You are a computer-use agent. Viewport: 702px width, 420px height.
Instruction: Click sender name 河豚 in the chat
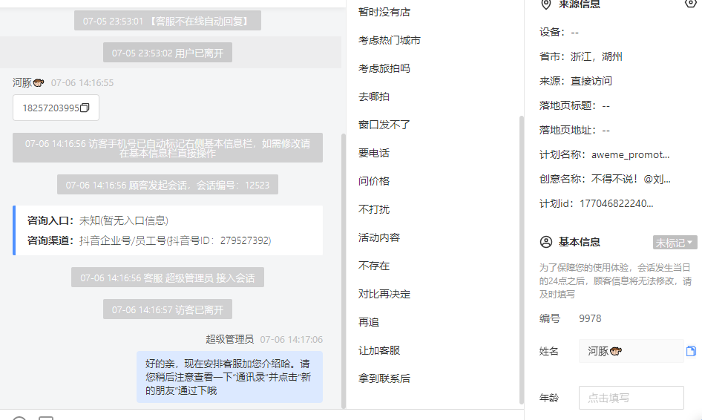pos(27,83)
